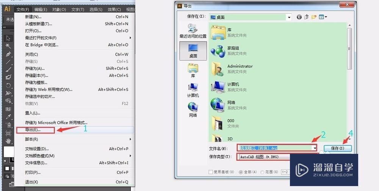The image size is (379, 191).
Task: Click the range field showing 1-2
Action: [x=285, y=172]
